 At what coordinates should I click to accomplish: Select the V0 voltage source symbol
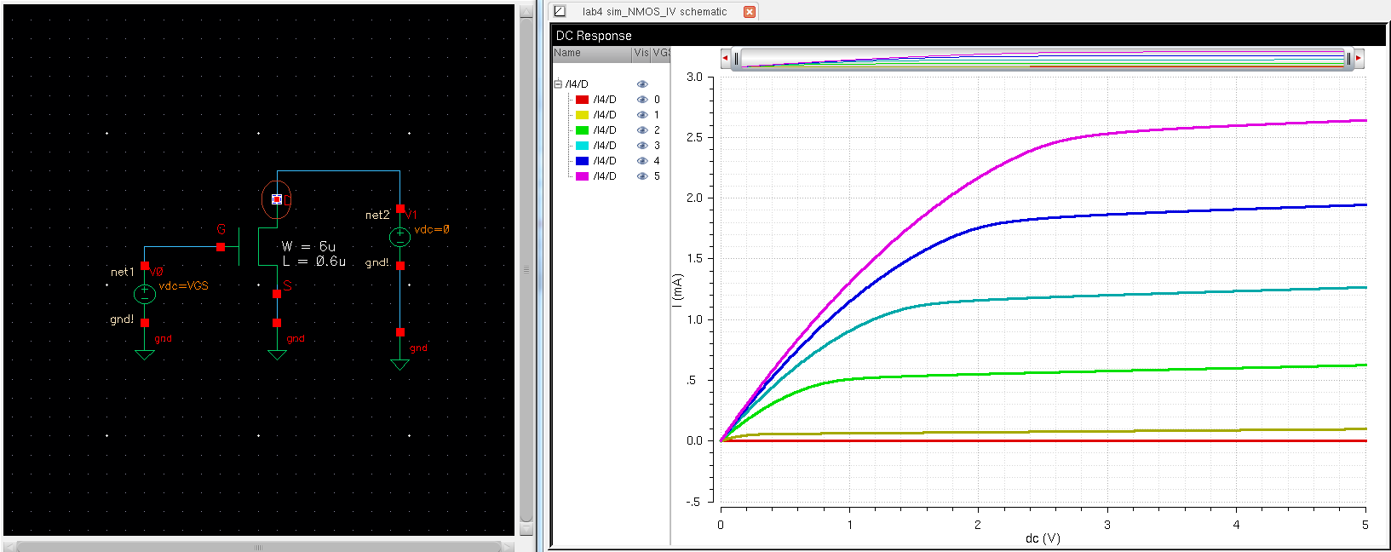[145, 294]
